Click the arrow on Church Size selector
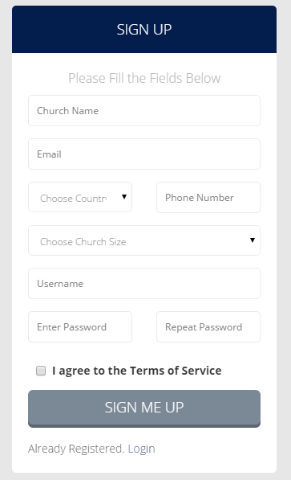This screenshot has width=291, height=480. point(253,240)
